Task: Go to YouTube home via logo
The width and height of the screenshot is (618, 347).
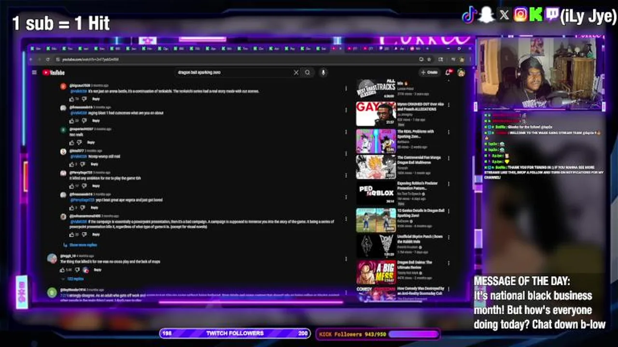Action: point(54,72)
